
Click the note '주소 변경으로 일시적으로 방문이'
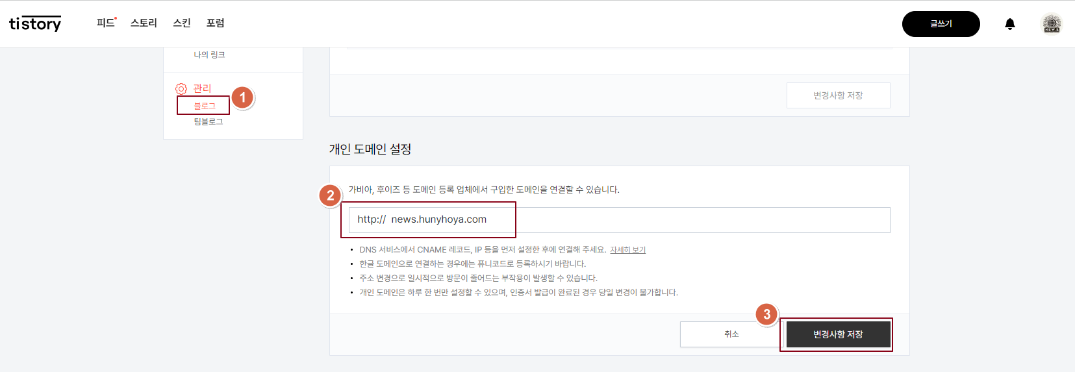tap(479, 279)
